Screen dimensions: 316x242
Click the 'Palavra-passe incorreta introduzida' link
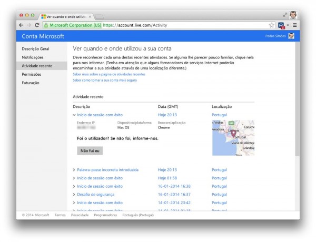[108, 170]
